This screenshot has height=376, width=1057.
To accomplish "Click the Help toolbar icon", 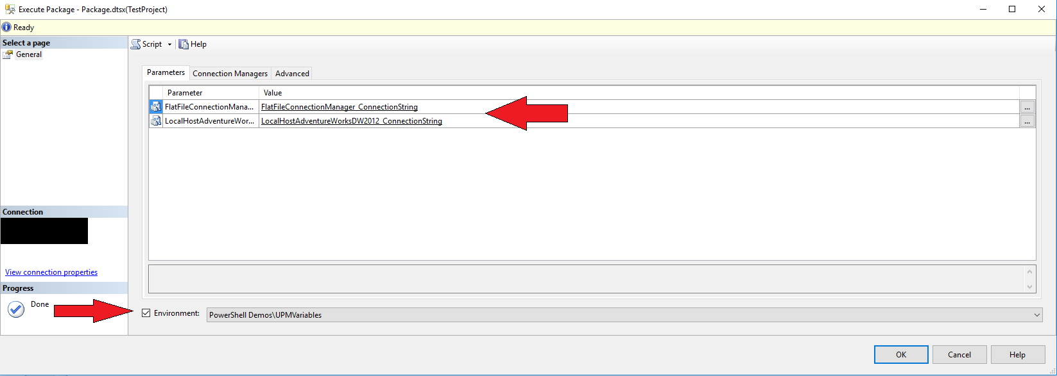I will 184,44.
